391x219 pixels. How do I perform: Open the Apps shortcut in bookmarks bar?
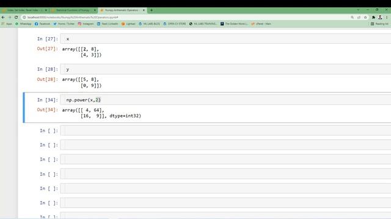click(x=7, y=24)
